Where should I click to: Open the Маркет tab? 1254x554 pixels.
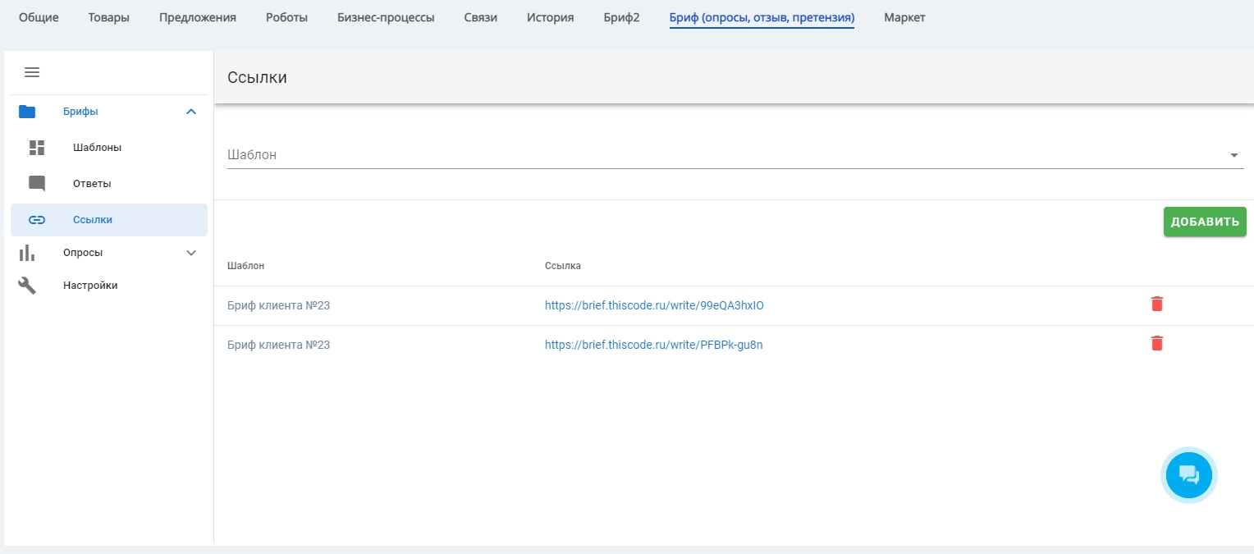click(x=904, y=17)
